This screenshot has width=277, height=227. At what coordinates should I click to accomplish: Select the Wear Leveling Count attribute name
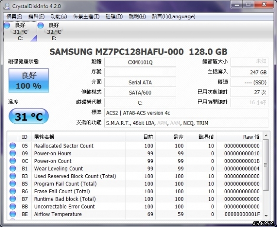[58, 169]
